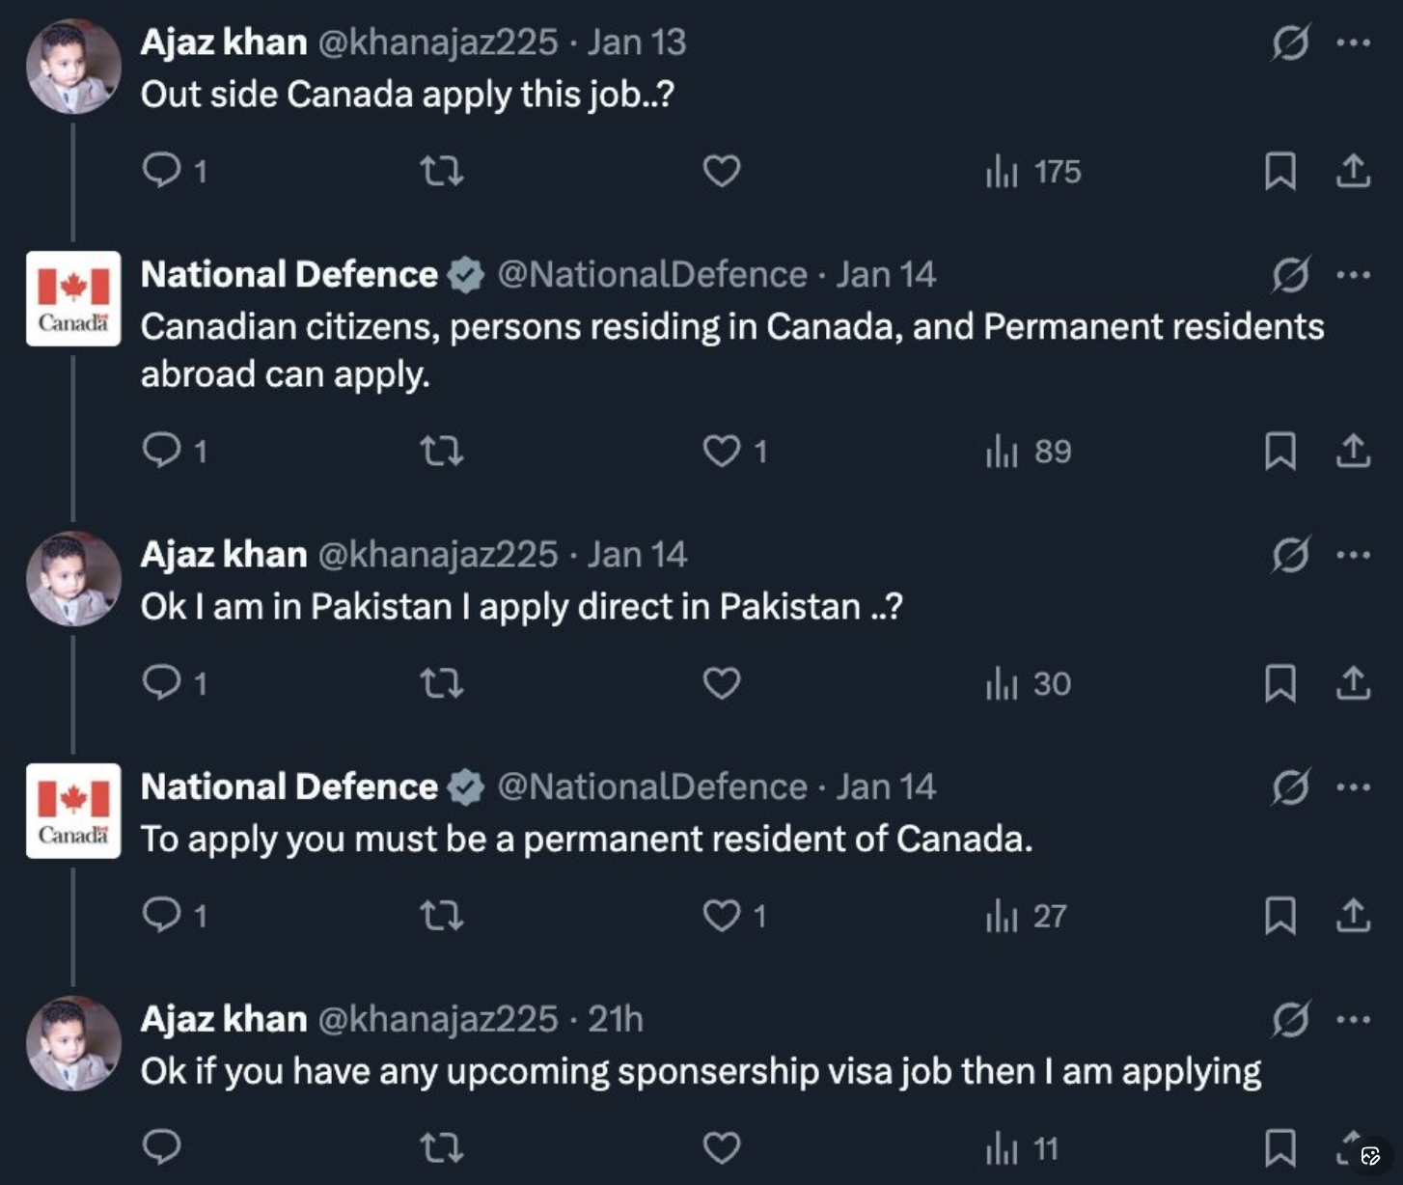This screenshot has height=1185, width=1403.
Task: View analytics showing 175 views
Action: coord(1032,172)
